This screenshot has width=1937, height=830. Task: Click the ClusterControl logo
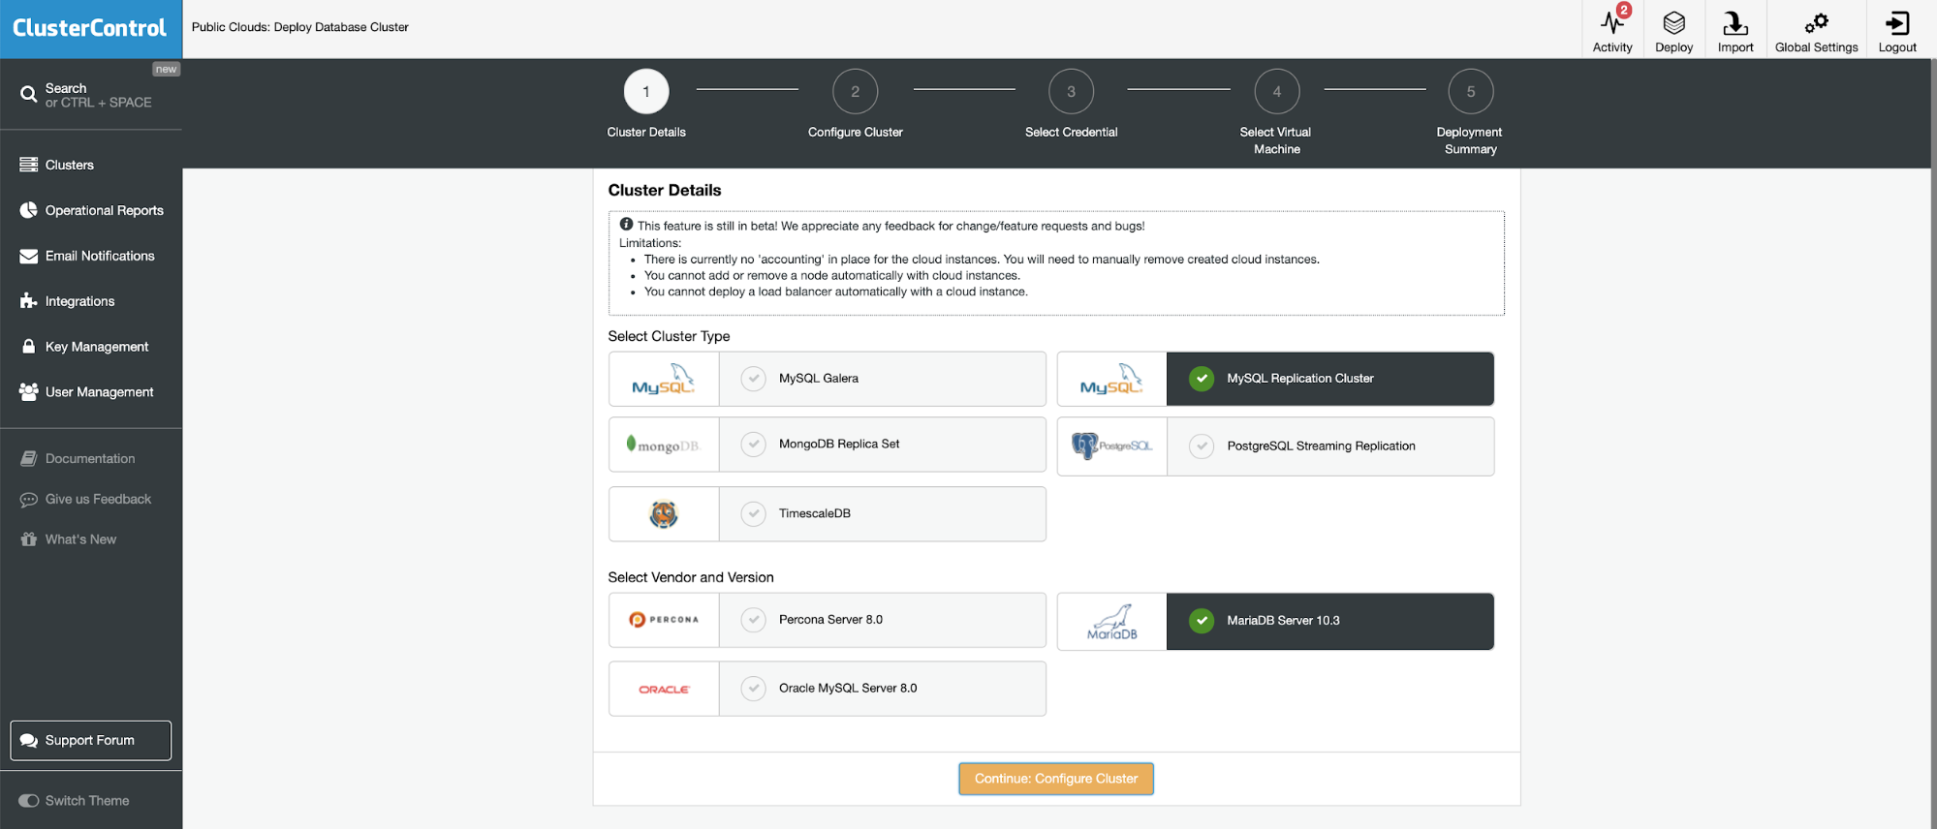90,28
